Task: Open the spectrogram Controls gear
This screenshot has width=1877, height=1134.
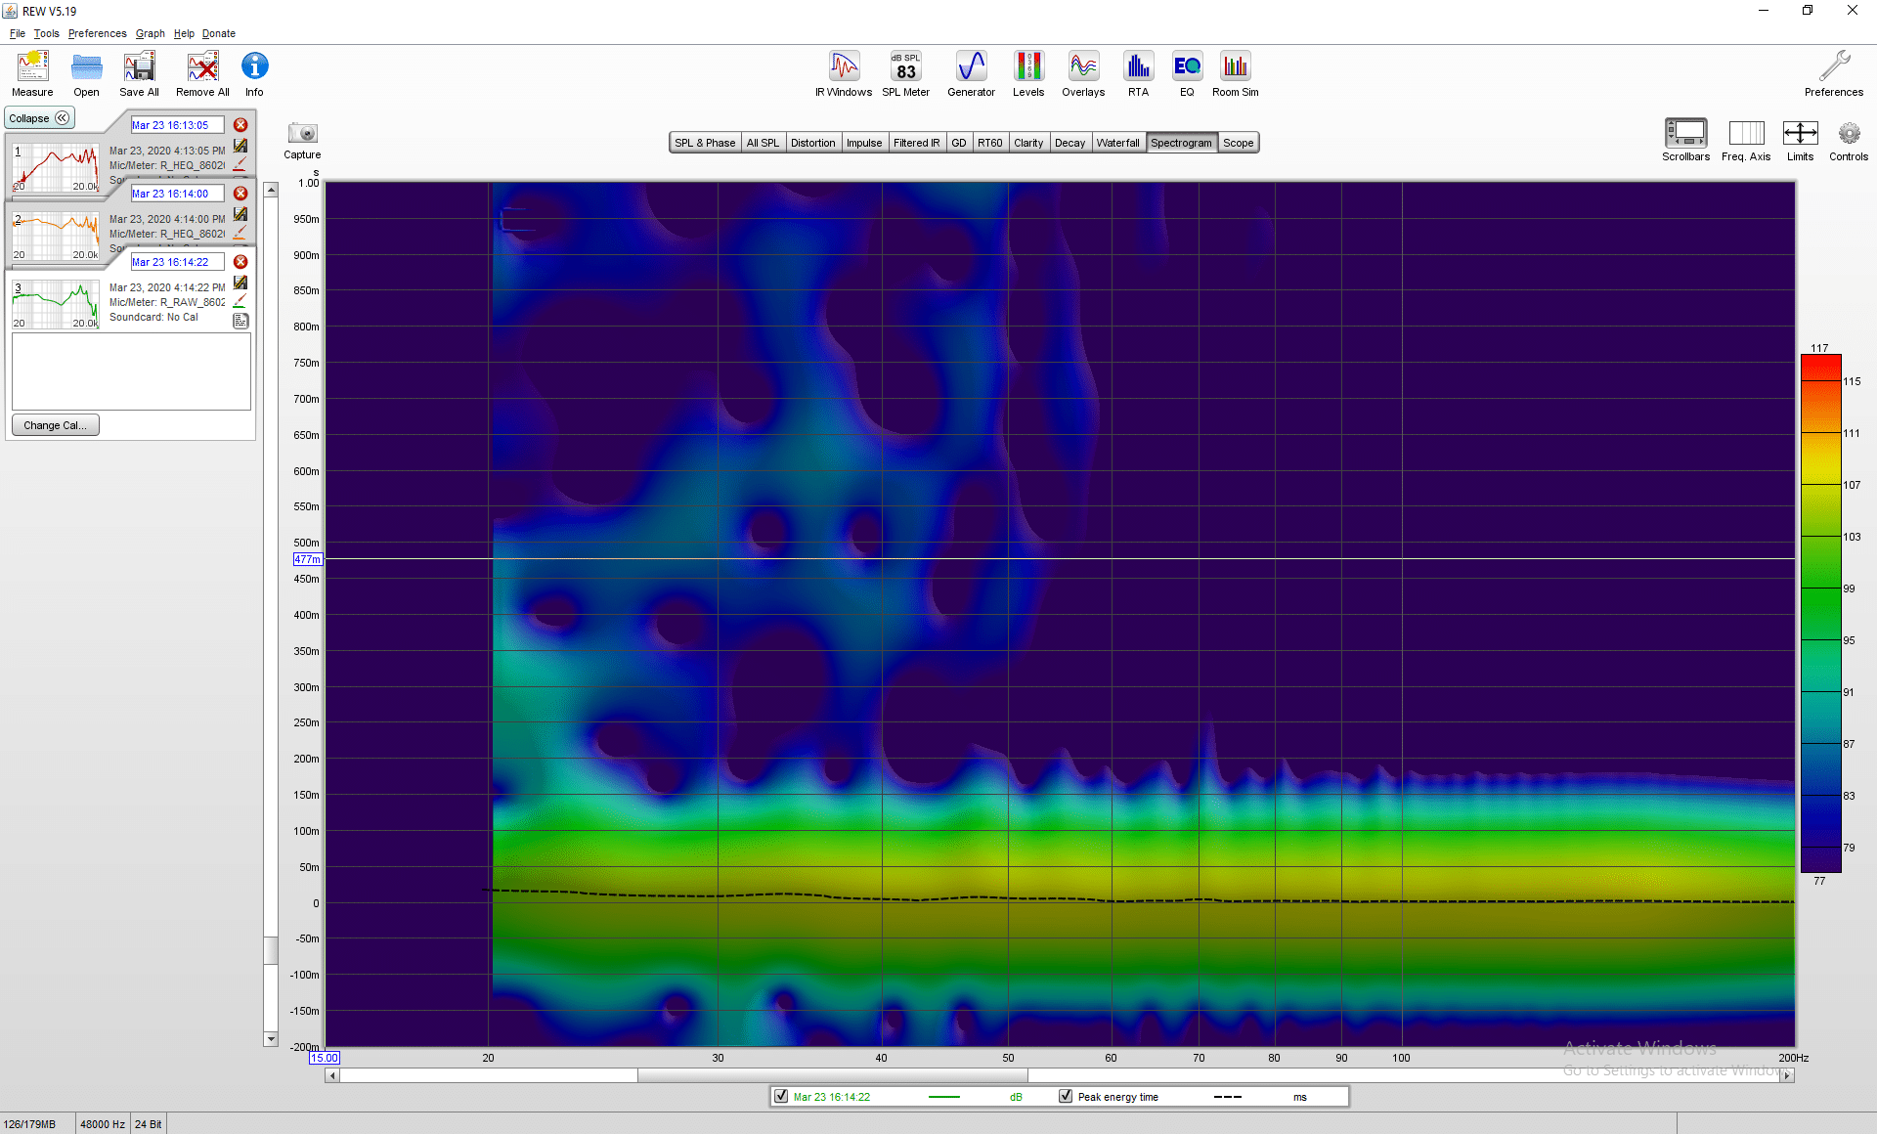Action: point(1849,140)
